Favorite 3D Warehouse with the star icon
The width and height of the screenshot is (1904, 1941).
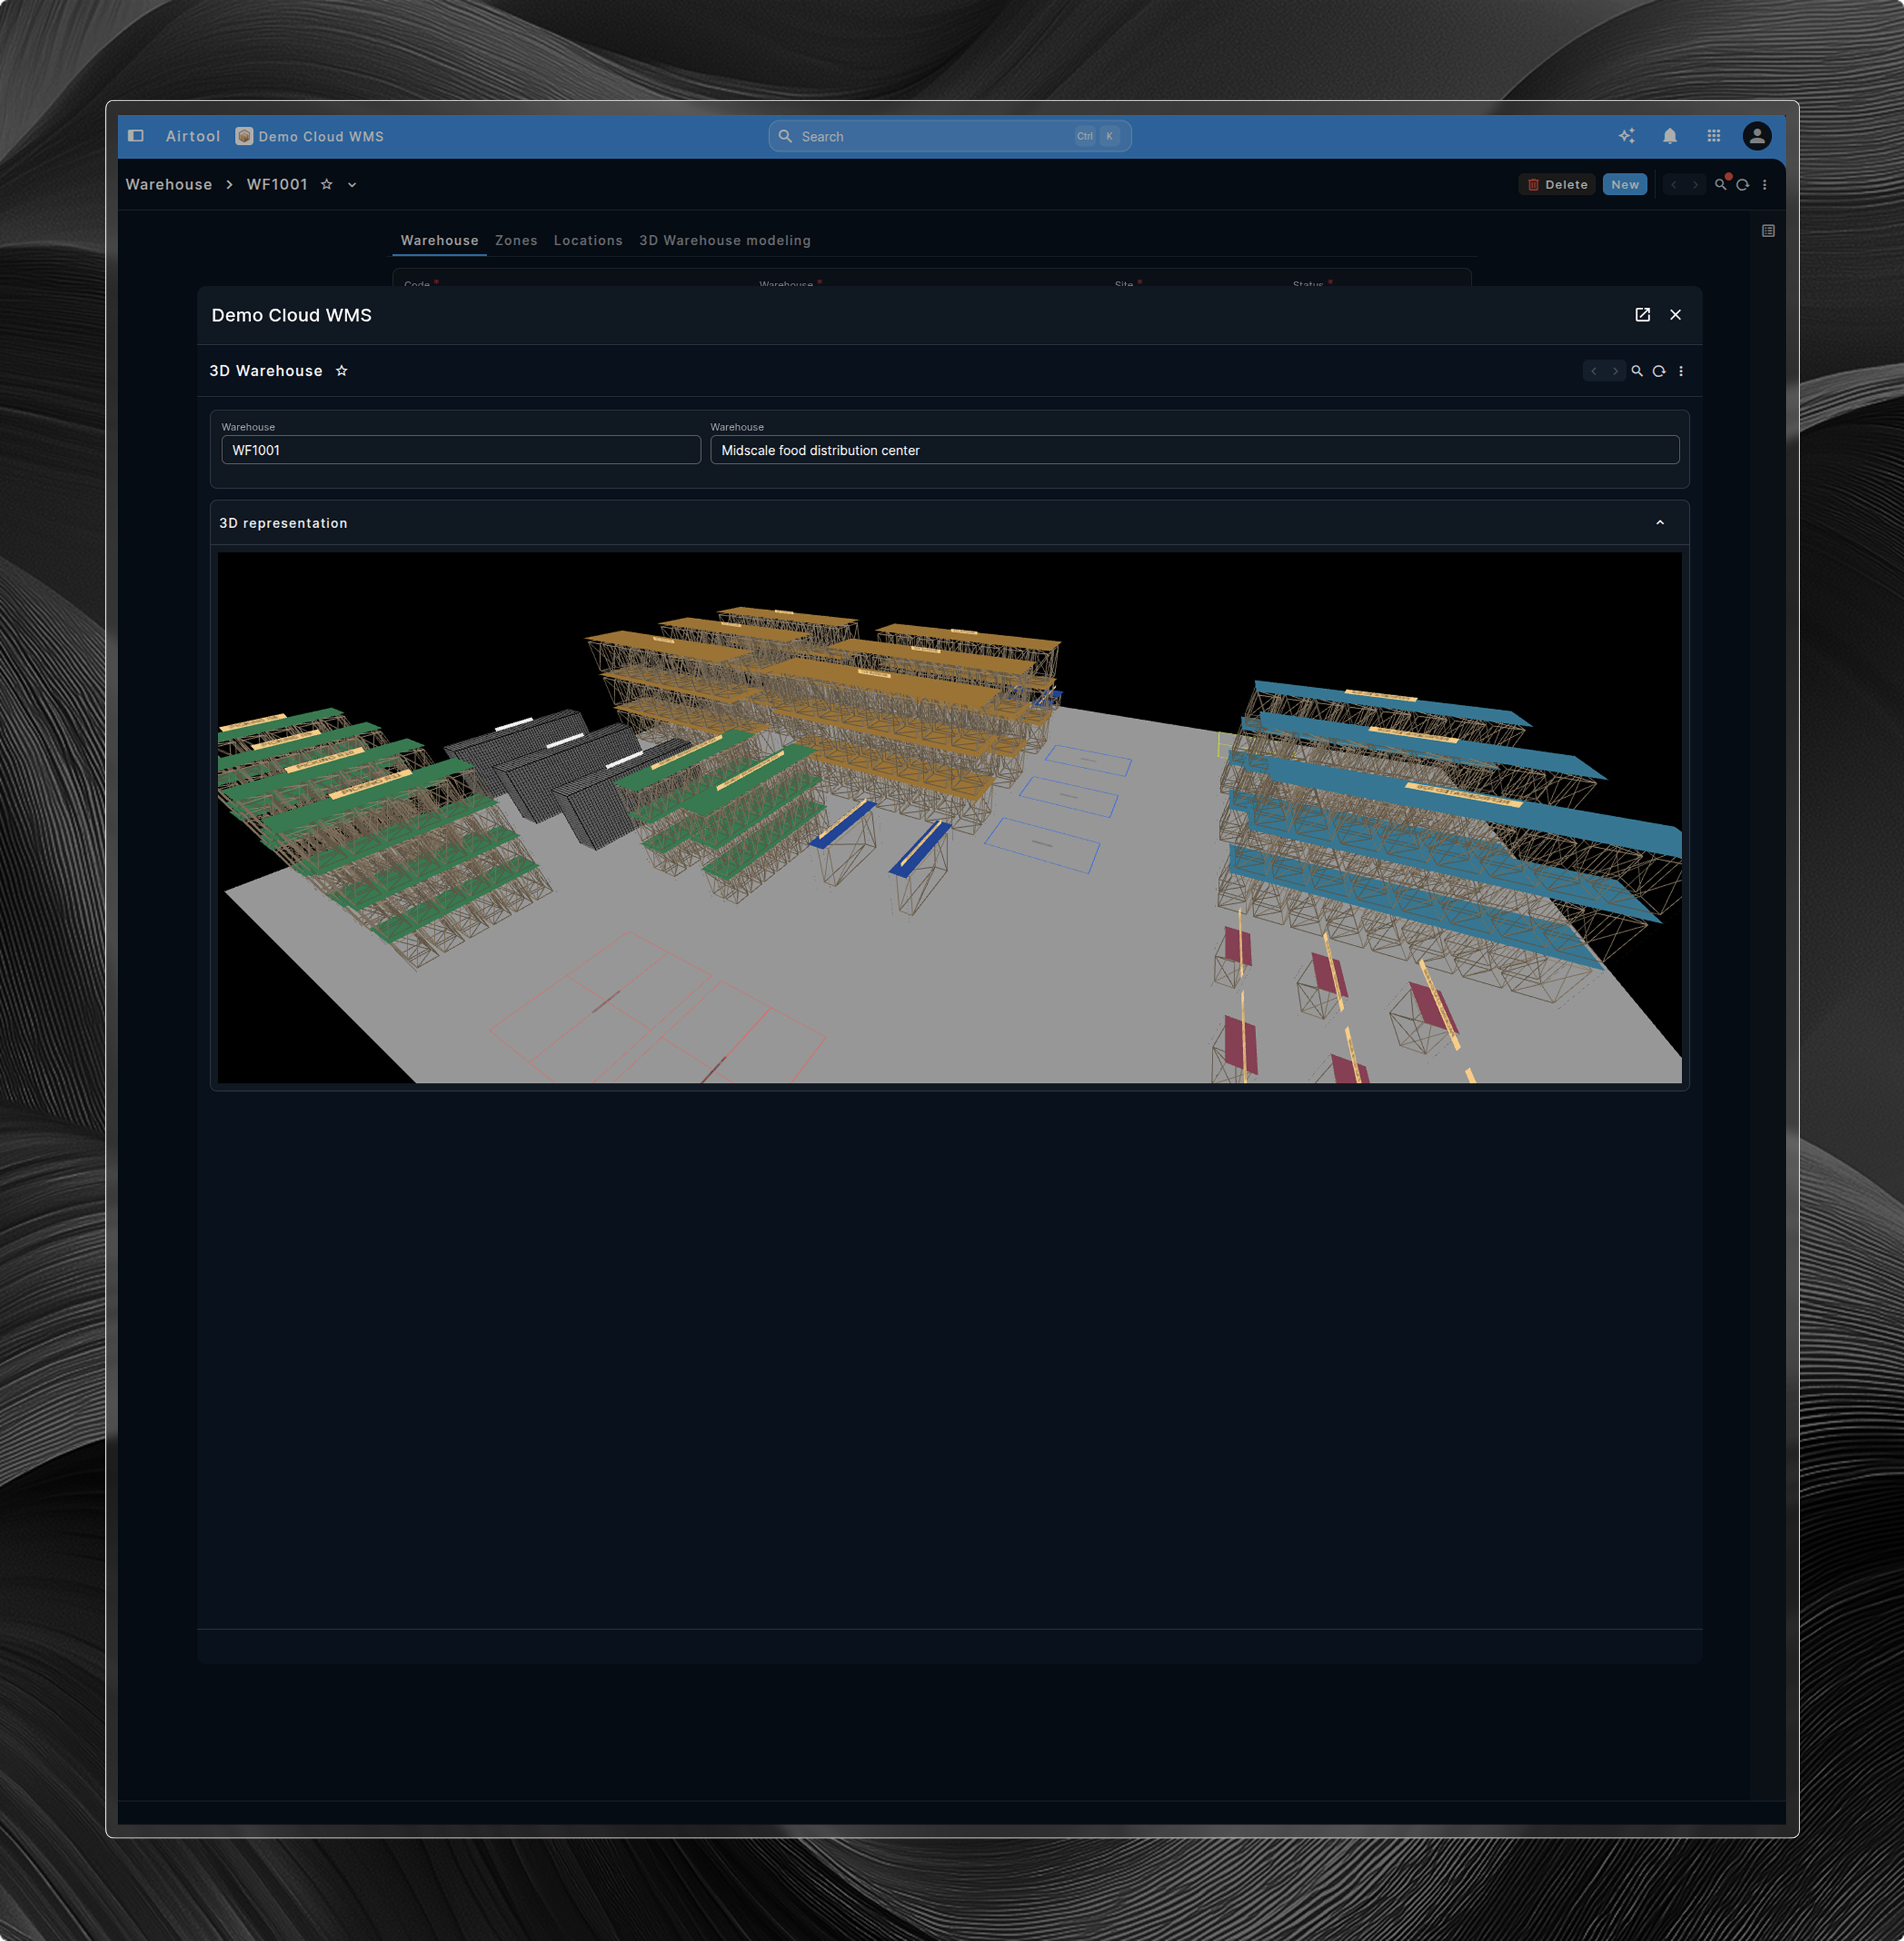click(x=341, y=371)
